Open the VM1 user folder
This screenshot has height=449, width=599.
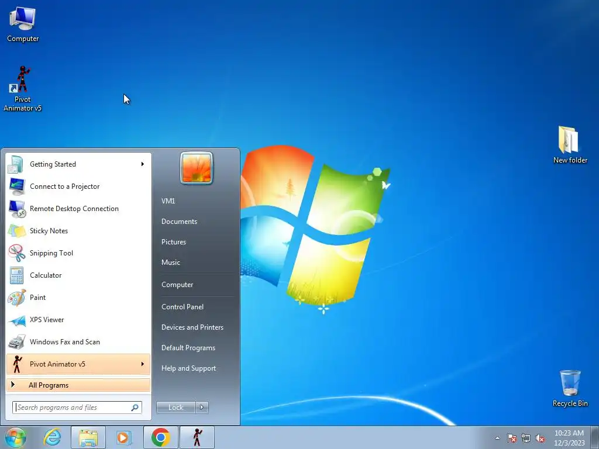168,201
